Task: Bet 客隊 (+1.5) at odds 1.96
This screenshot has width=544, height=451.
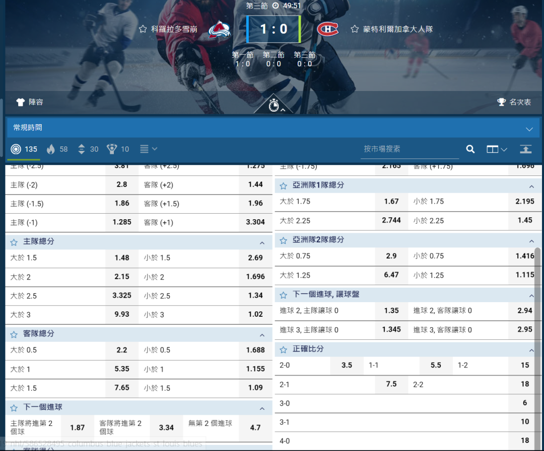Action: [255, 203]
